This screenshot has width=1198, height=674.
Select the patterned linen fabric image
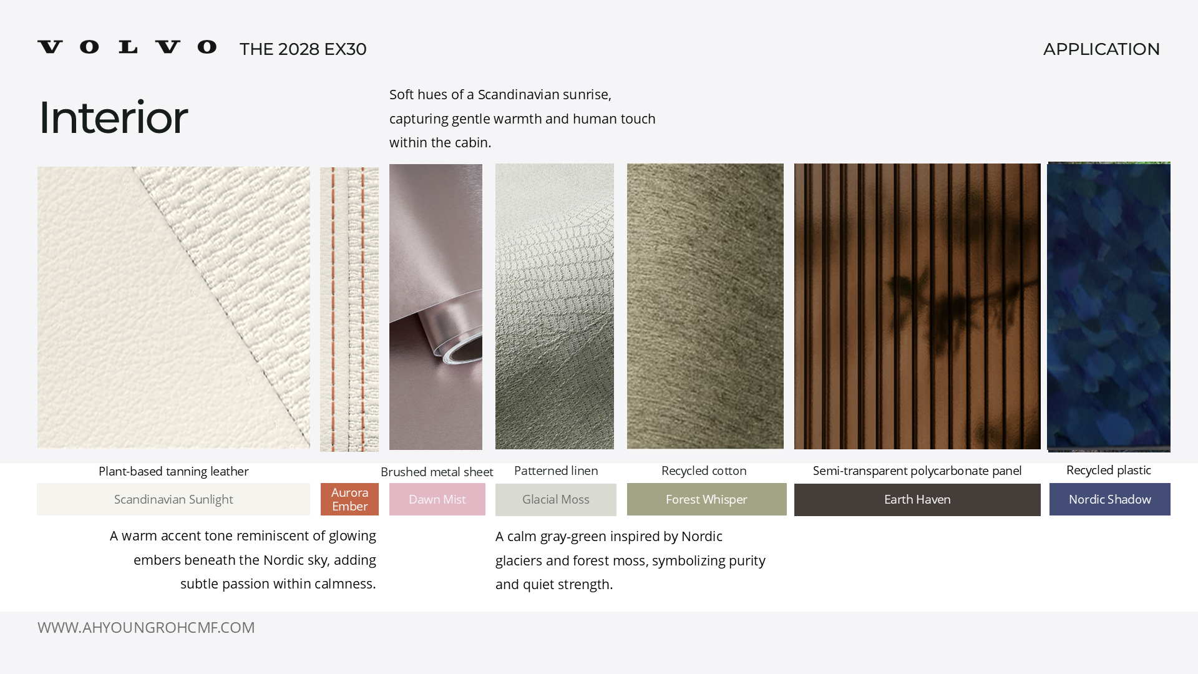[x=555, y=306]
